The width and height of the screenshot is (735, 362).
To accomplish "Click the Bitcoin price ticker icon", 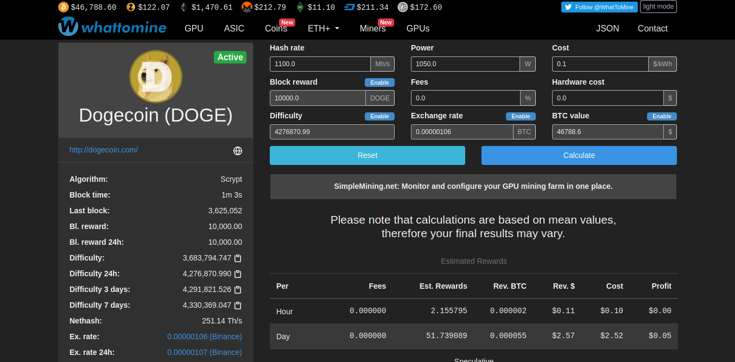I will 64,7.
